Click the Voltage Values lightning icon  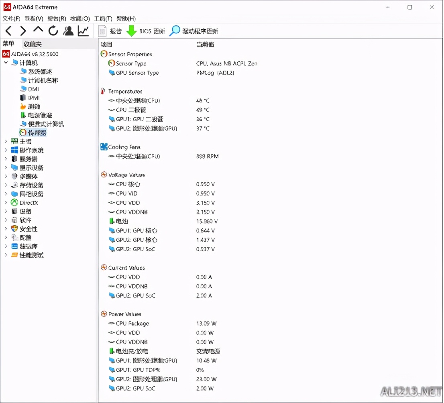coord(104,175)
